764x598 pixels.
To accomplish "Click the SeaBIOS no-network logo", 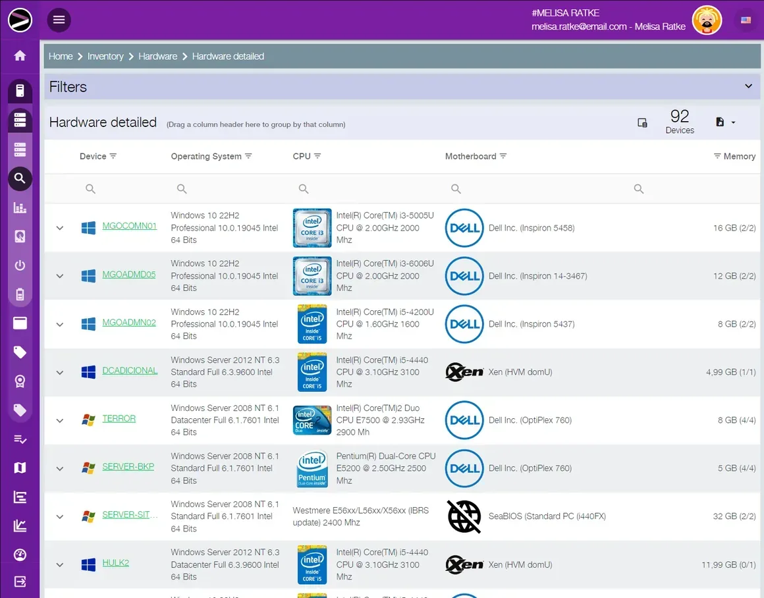I will tap(464, 516).
